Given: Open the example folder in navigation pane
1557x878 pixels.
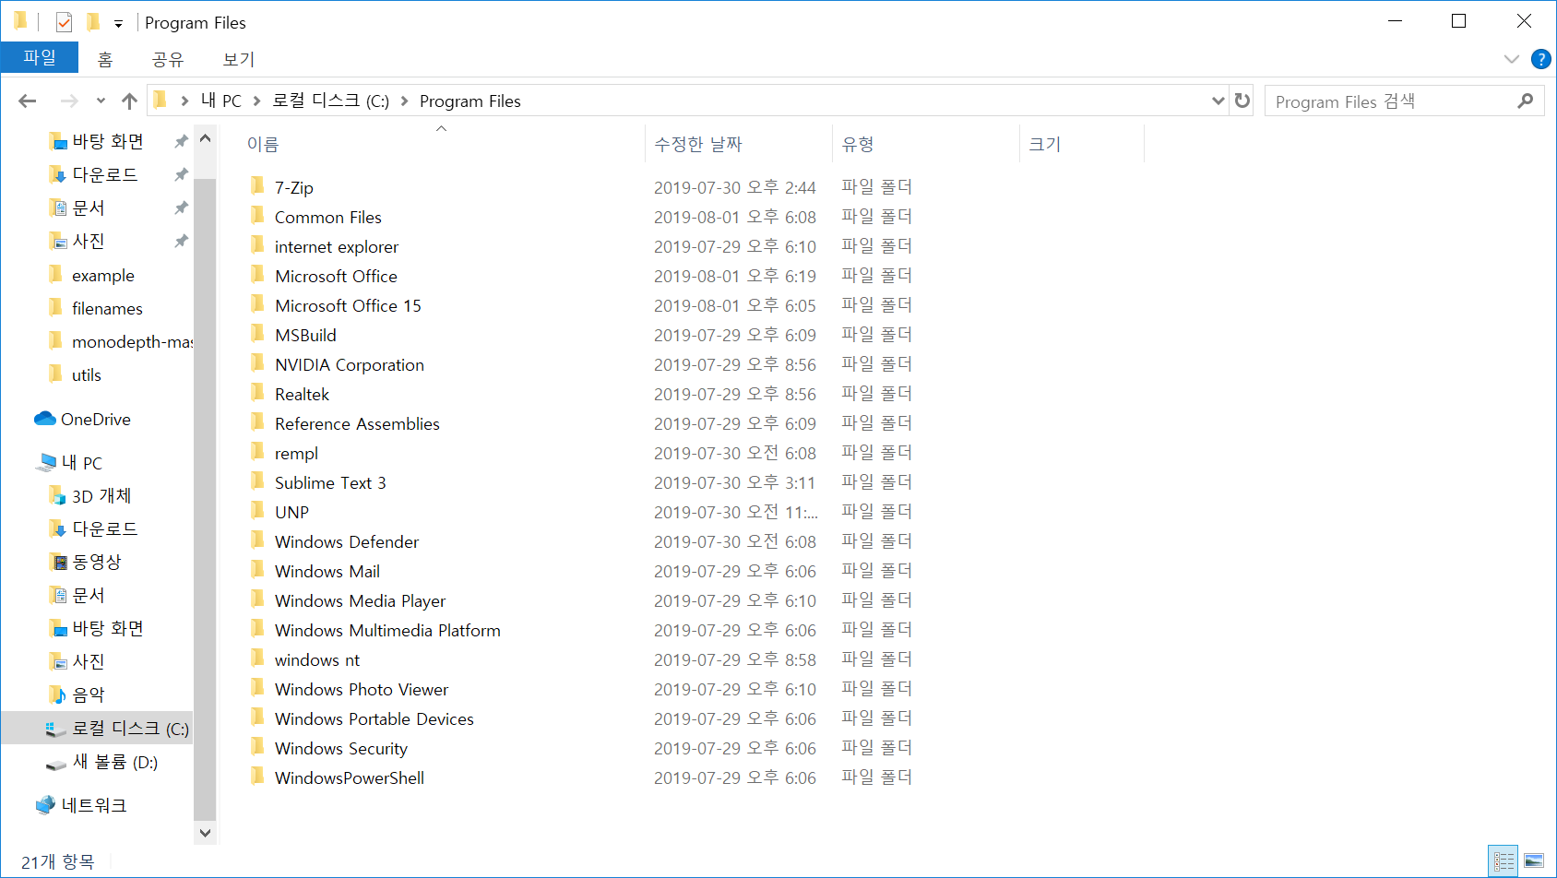Looking at the screenshot, I should (x=102, y=275).
